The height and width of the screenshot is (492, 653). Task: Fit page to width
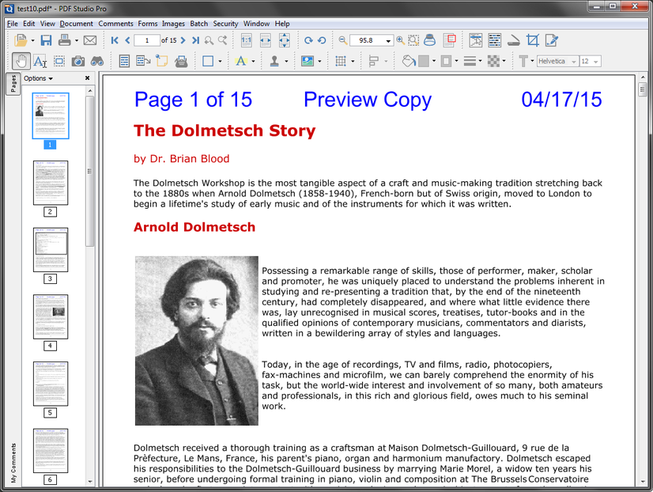(x=266, y=40)
